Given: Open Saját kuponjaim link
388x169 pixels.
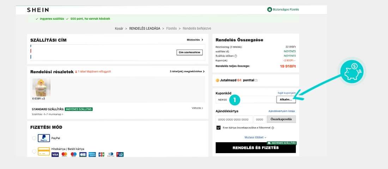Looking at the screenshot, I should coord(287,93).
